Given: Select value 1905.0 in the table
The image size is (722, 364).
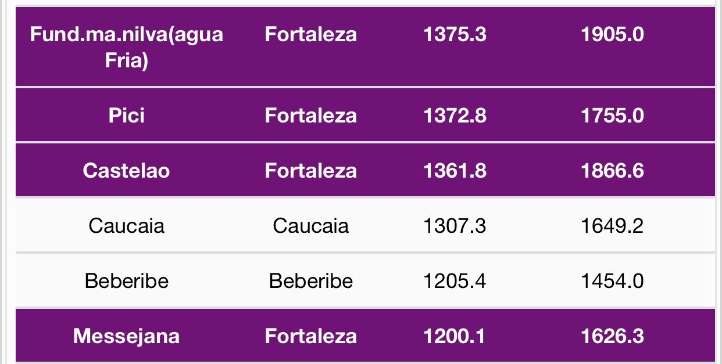Looking at the screenshot, I should [x=612, y=35].
